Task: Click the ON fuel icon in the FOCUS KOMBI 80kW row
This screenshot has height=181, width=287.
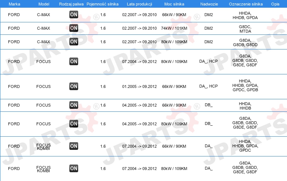Action: [74, 169]
